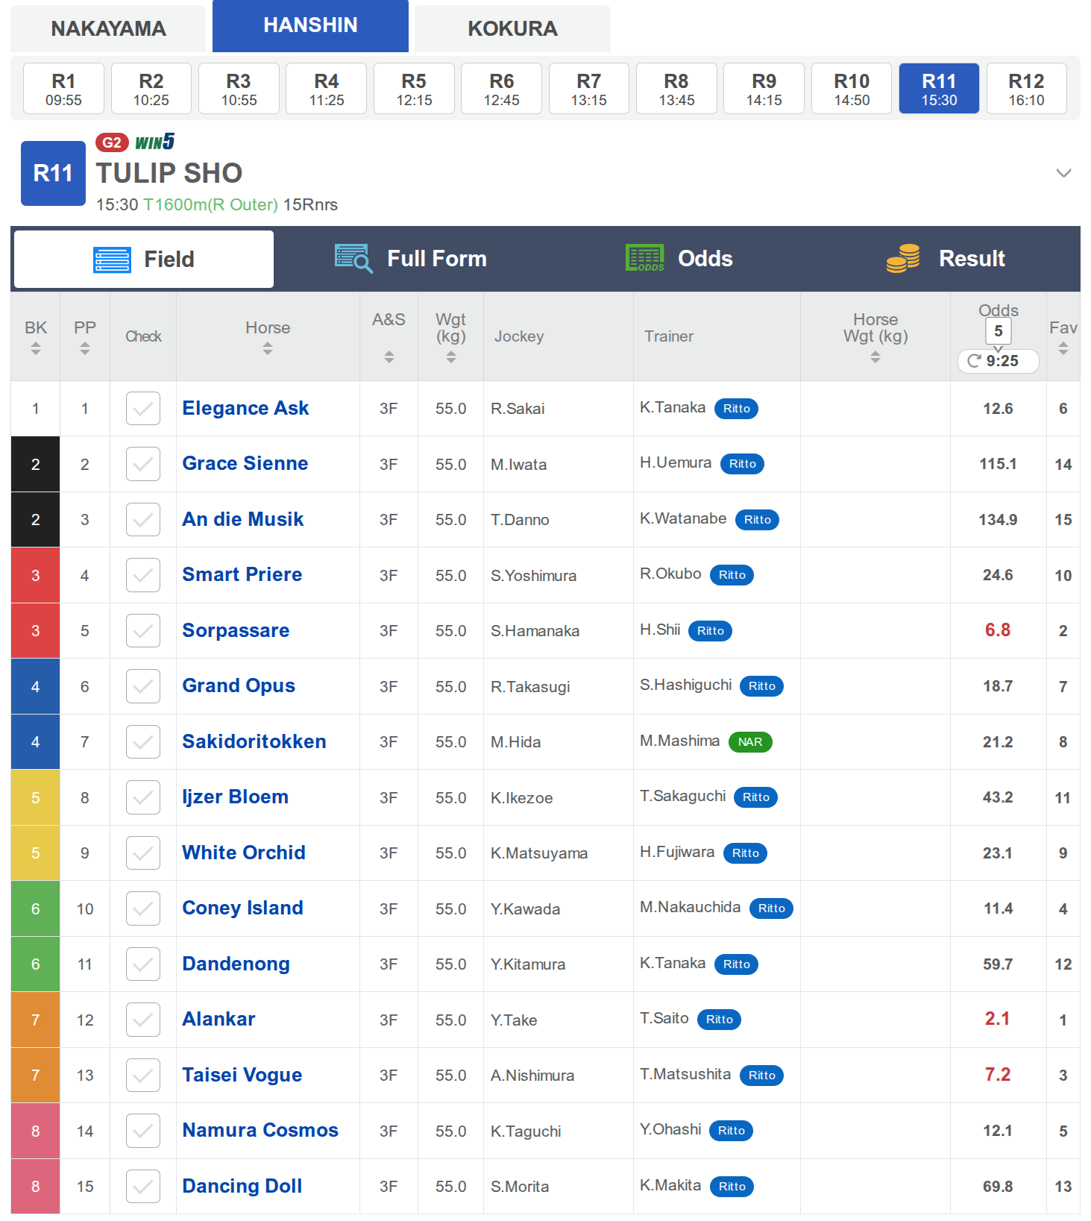Go to race R1 at 09:55
The height and width of the screenshot is (1221, 1091).
tap(63, 89)
